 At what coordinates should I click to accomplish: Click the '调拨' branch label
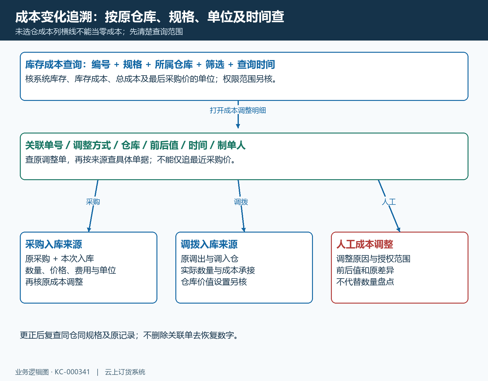(241, 202)
